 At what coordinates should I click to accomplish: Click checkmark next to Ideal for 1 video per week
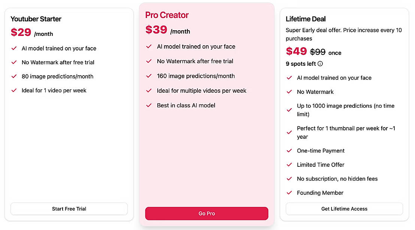pos(14,91)
